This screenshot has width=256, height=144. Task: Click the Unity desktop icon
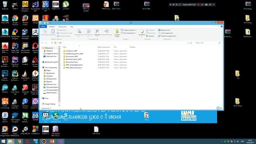25,130
